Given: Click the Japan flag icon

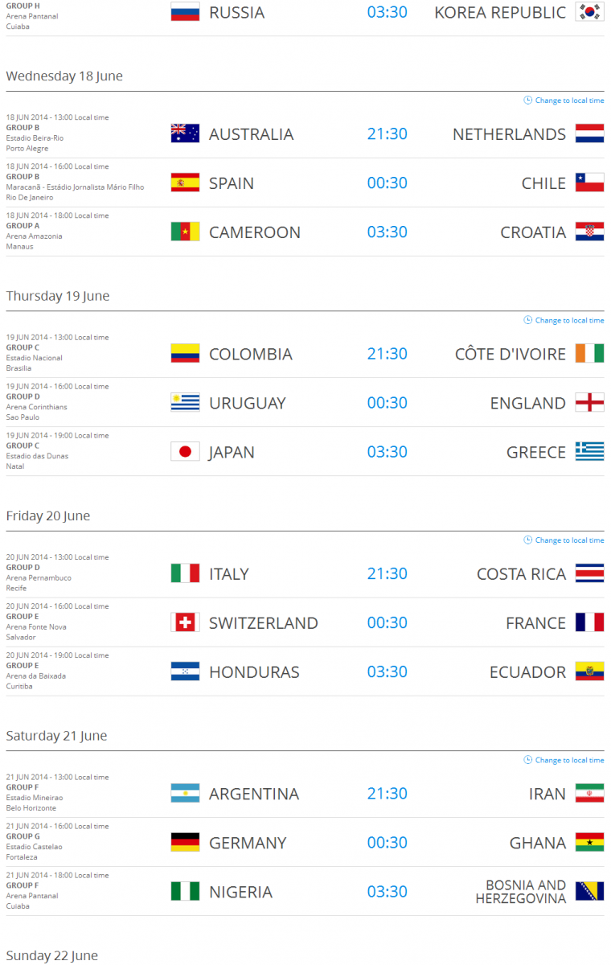Looking at the screenshot, I should tap(184, 451).
